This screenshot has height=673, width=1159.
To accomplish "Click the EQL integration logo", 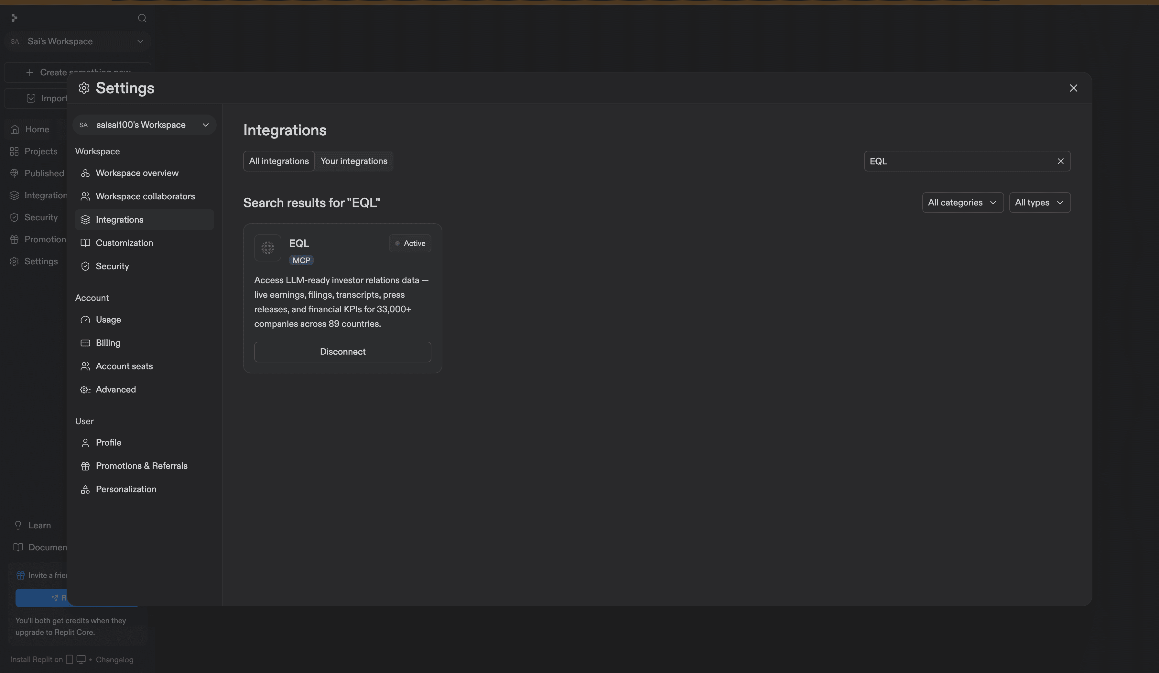I will 268,248.
